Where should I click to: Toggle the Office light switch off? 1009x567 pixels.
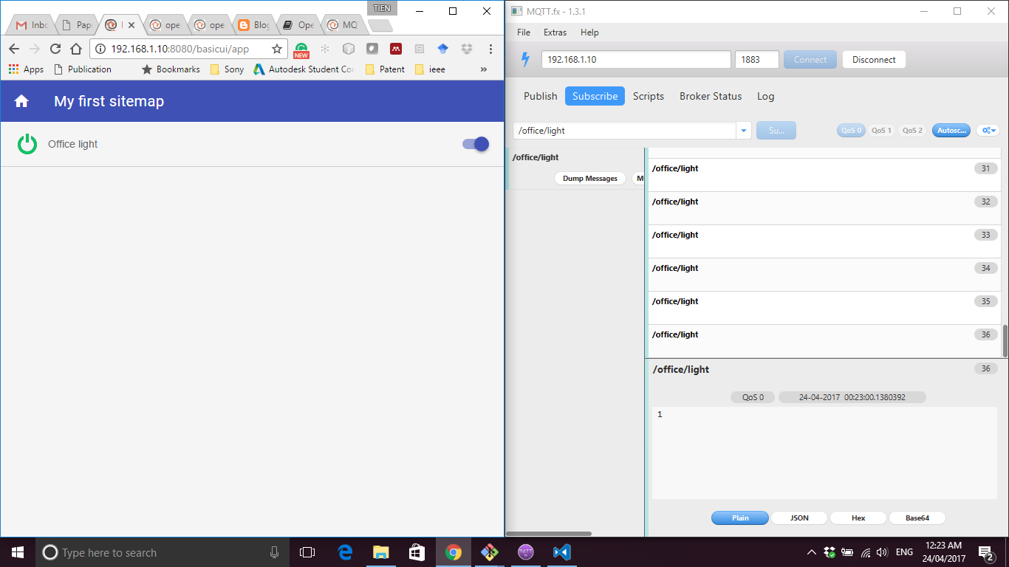[473, 144]
